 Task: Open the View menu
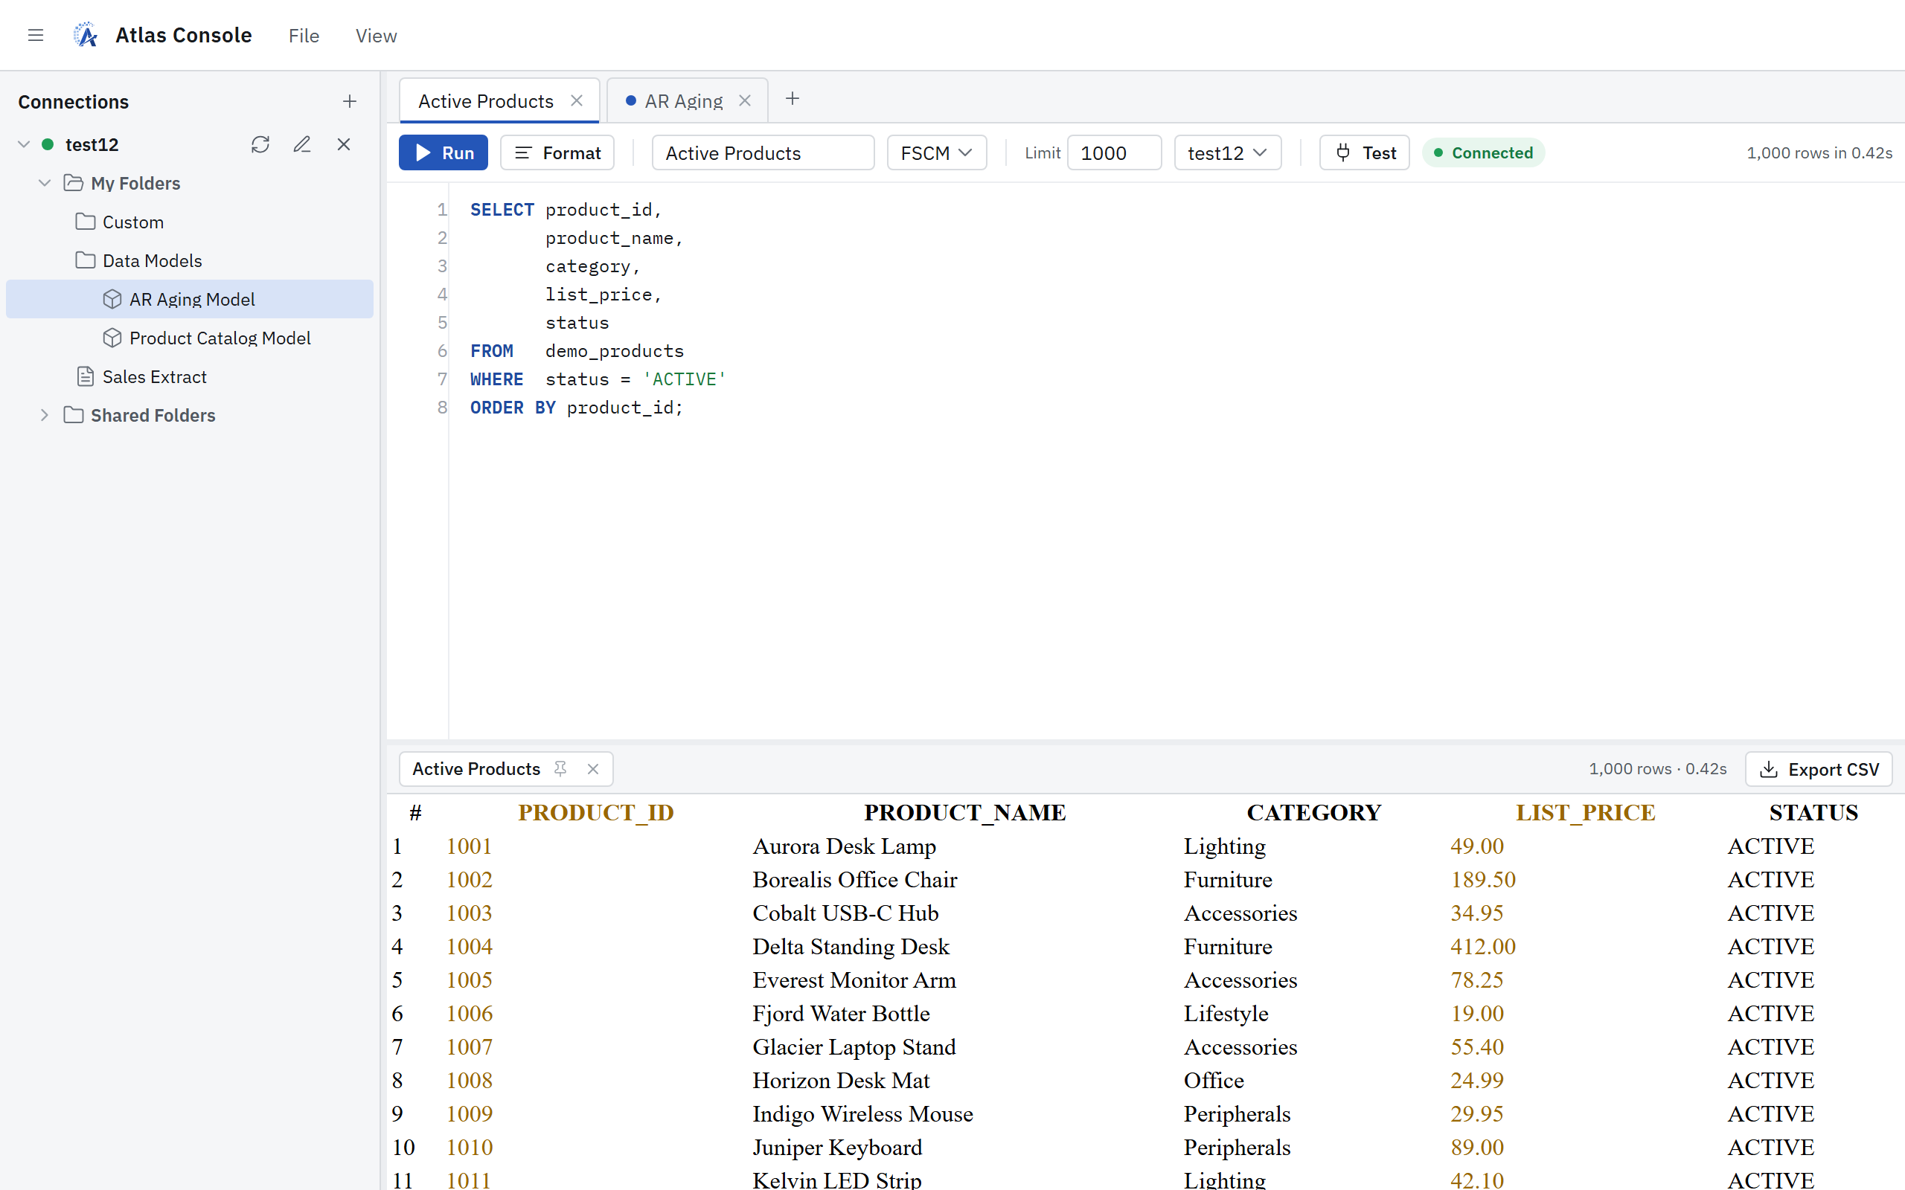(x=377, y=36)
